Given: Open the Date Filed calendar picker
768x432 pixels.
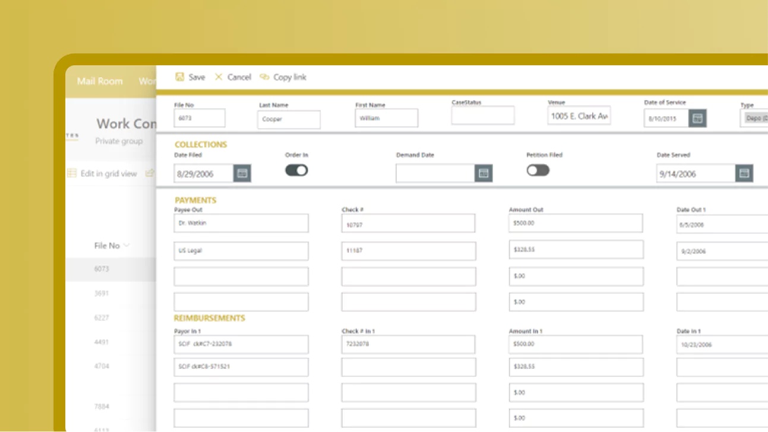Looking at the screenshot, I should click(x=242, y=173).
